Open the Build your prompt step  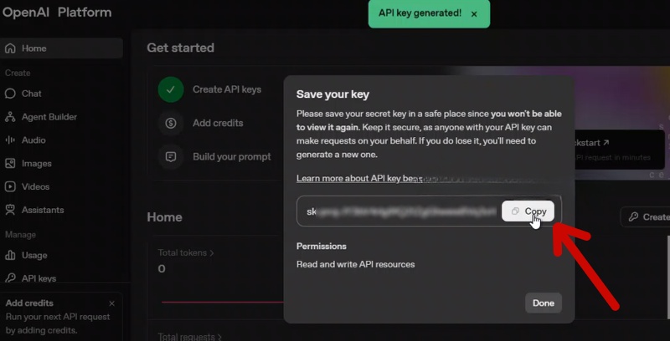(232, 157)
